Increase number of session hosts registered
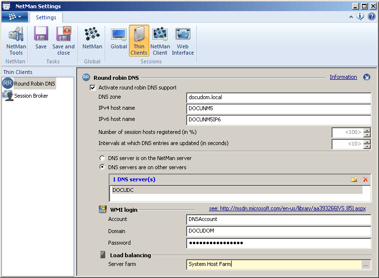 coord(367,130)
